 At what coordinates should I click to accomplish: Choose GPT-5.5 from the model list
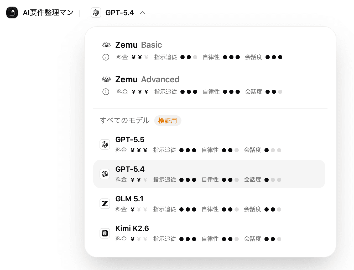tap(130, 140)
